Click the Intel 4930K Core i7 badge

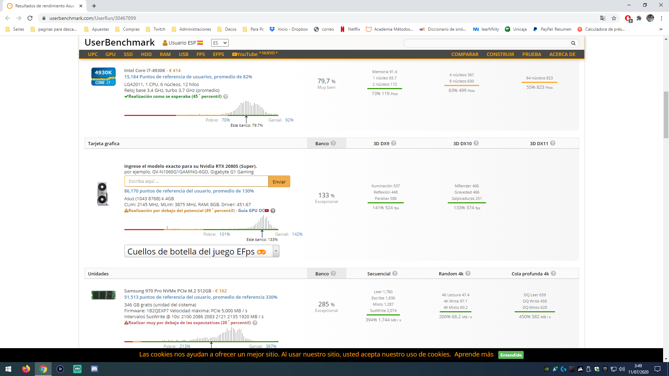pyautogui.click(x=103, y=77)
